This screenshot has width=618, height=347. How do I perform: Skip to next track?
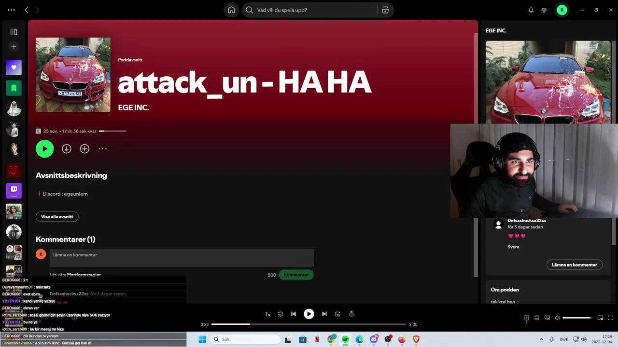(324, 314)
